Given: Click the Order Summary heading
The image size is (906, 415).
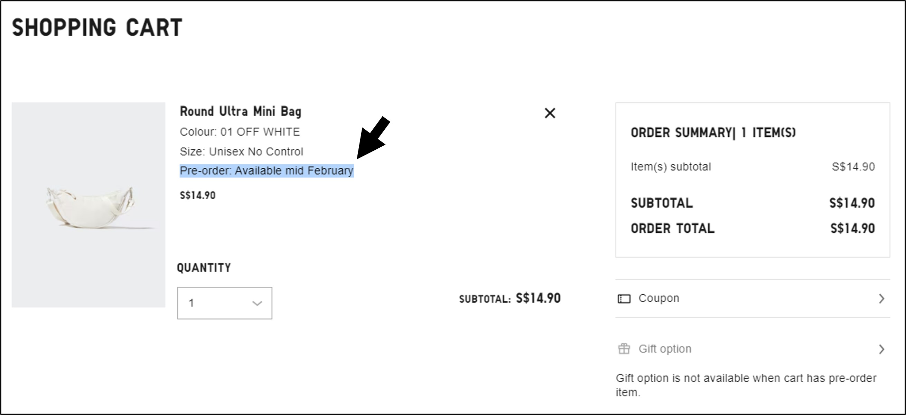Looking at the screenshot, I should point(713,133).
